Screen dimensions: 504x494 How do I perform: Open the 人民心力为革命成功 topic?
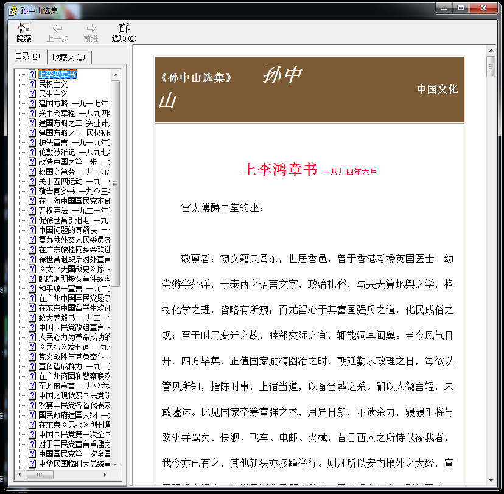click(74, 337)
